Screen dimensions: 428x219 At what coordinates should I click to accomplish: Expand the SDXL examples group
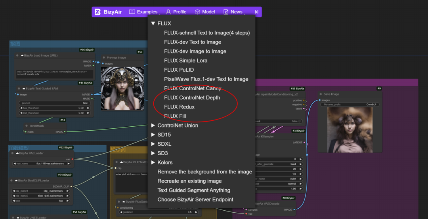tap(153, 144)
